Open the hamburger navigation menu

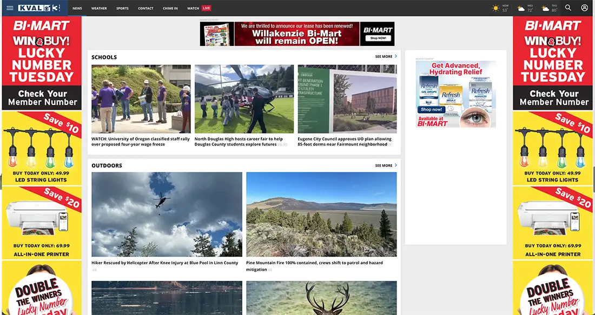[10, 8]
